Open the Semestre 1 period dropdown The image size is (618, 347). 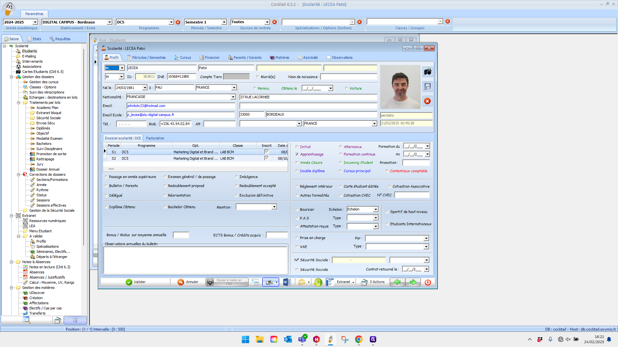224,22
